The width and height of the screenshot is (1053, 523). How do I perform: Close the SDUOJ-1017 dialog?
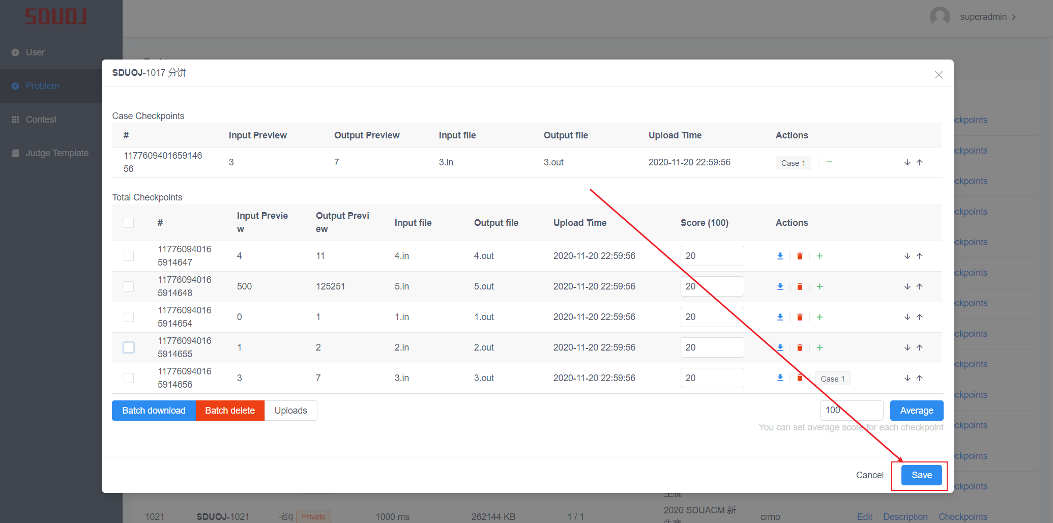pyautogui.click(x=939, y=75)
